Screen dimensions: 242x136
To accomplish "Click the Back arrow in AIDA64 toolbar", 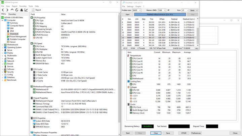I will click(x=3, y=10).
